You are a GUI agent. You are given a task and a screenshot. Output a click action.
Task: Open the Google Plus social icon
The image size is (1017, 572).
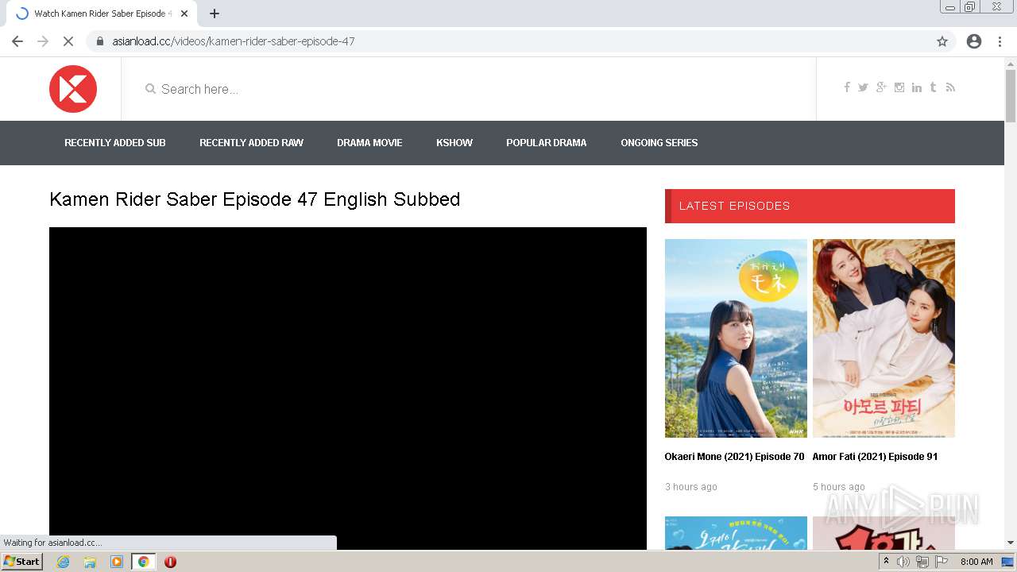(881, 87)
